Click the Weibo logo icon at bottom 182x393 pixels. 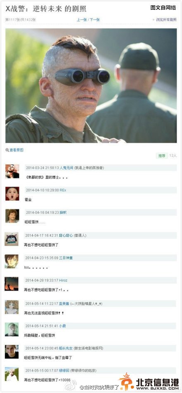(71, 385)
